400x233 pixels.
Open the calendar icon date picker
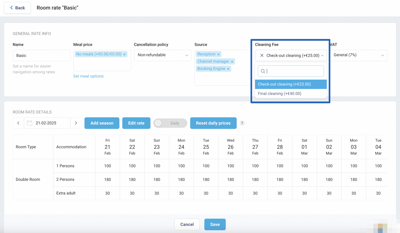[x=30, y=123]
